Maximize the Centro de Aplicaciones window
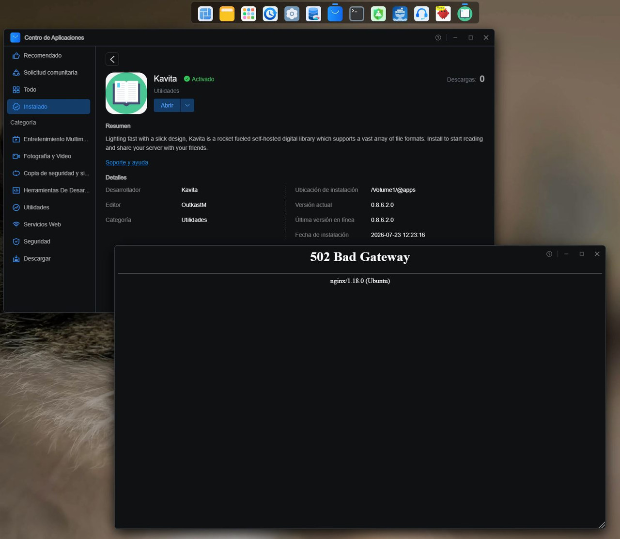This screenshot has width=620, height=539. click(x=470, y=37)
